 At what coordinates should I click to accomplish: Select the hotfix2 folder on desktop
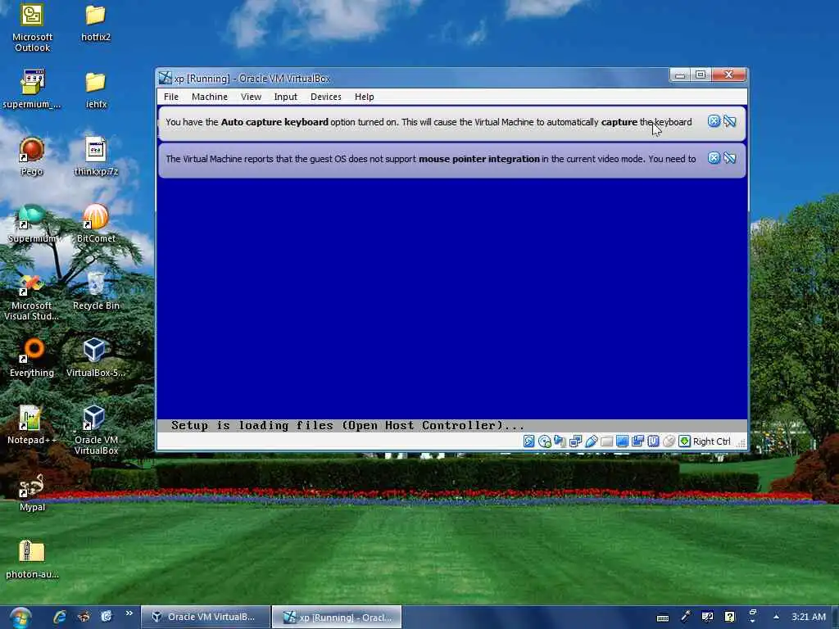96,23
